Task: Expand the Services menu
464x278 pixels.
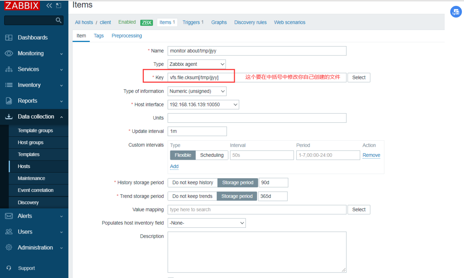Action: 61,70
